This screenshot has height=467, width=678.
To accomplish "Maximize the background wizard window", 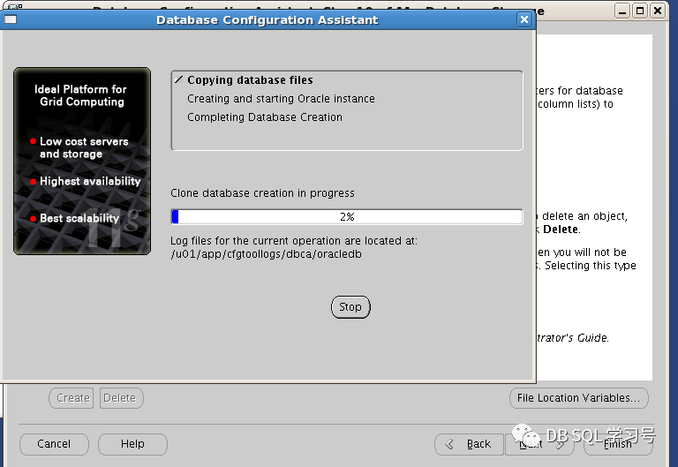I will (640, 11).
